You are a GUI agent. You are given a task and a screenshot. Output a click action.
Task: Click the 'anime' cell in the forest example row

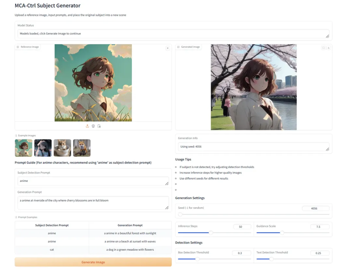[x=52, y=233]
